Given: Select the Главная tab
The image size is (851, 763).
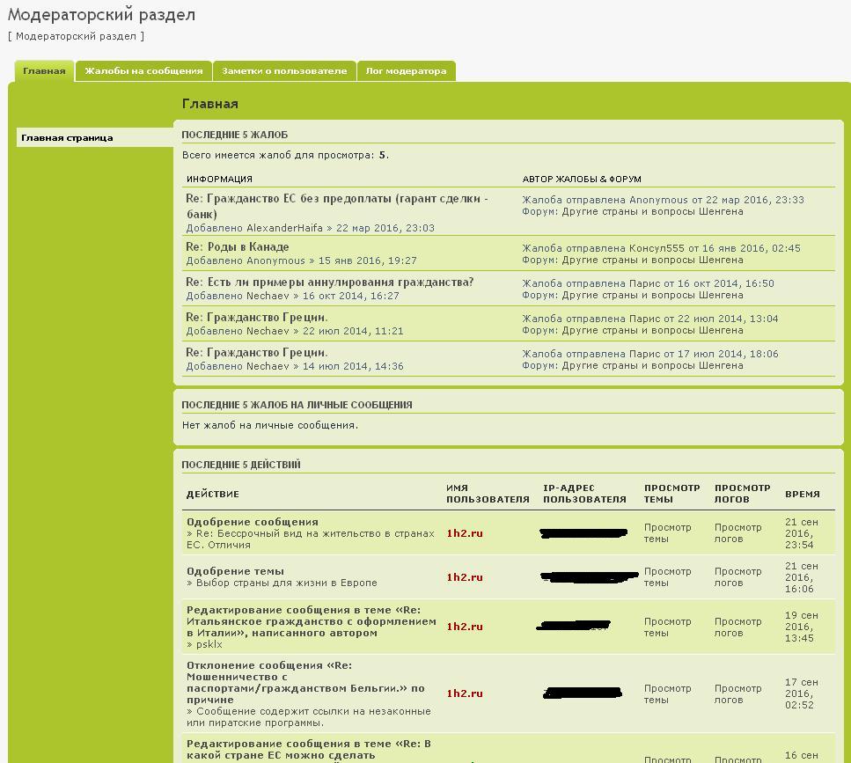Looking at the screenshot, I should coord(44,71).
